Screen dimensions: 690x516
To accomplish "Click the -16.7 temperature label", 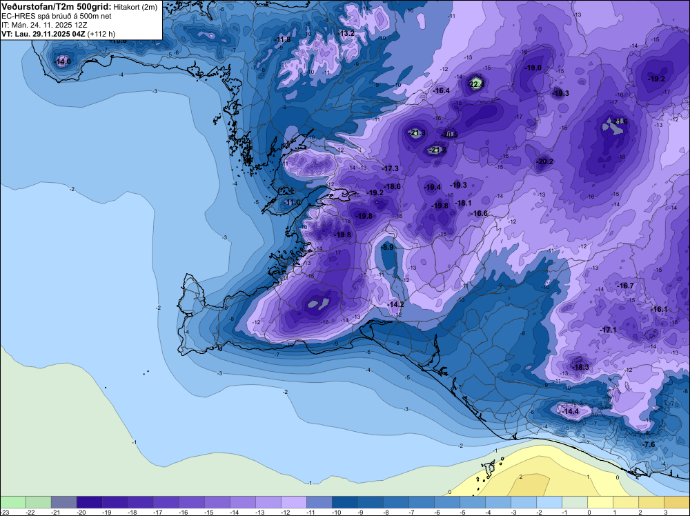I will [625, 286].
